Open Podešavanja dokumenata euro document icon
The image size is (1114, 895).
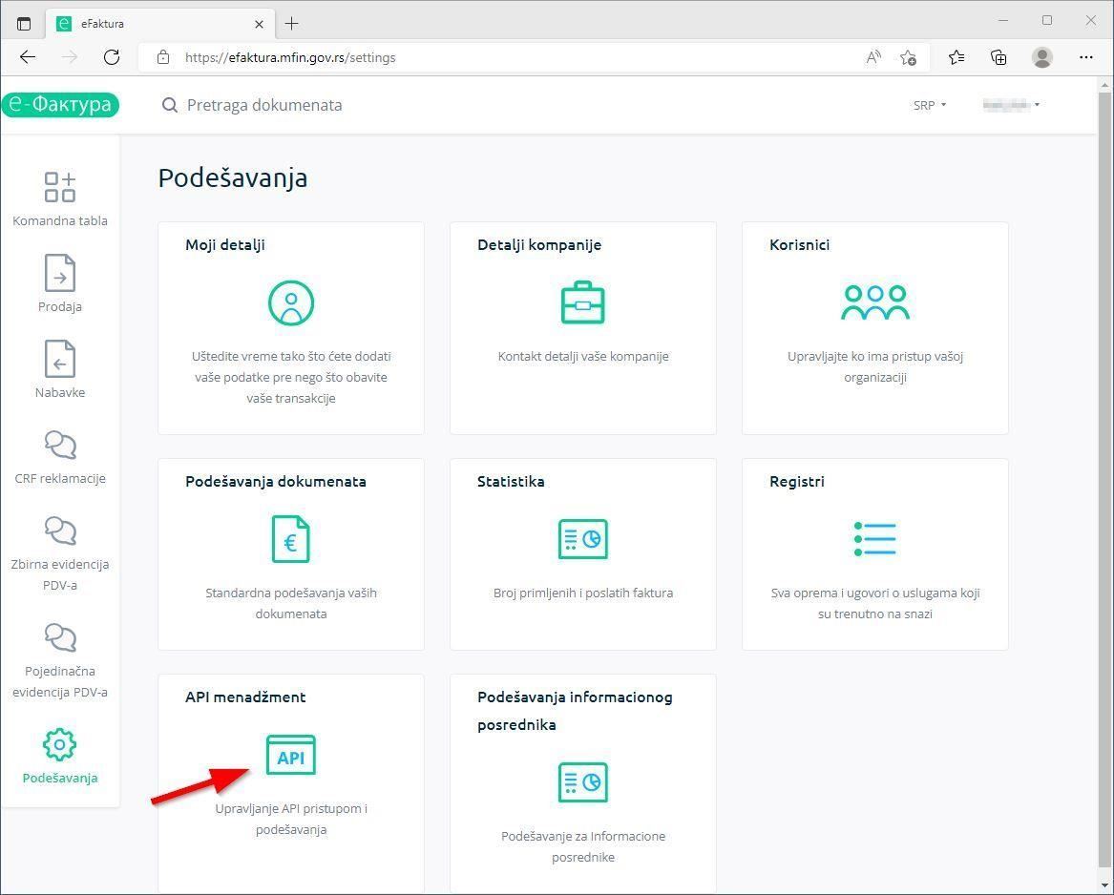tap(290, 539)
